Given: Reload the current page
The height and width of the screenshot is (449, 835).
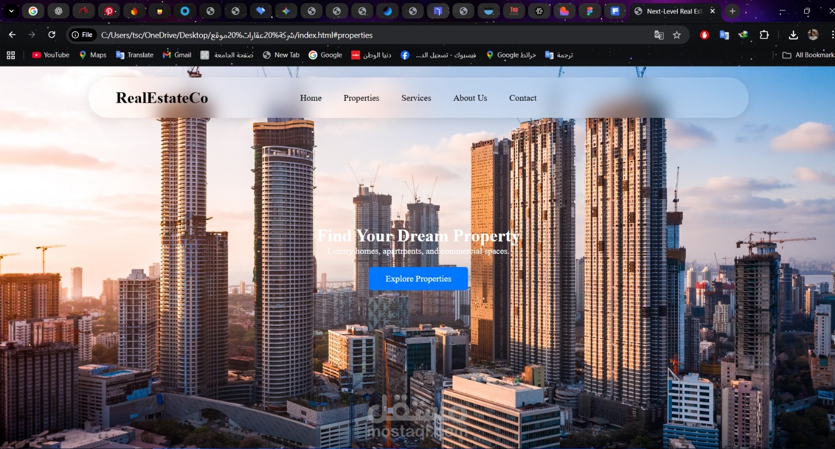Looking at the screenshot, I should [52, 35].
